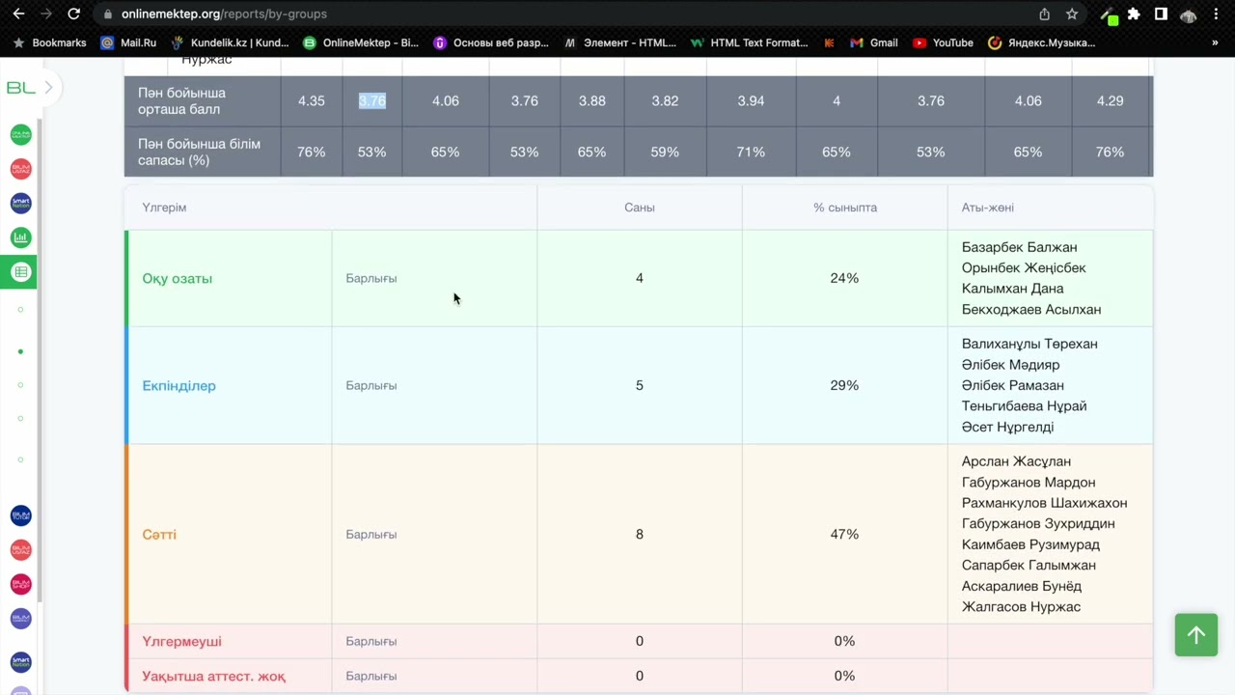Image resolution: width=1235 pixels, height=695 pixels.
Task: Click the Сәтті category label
Action: [159, 534]
